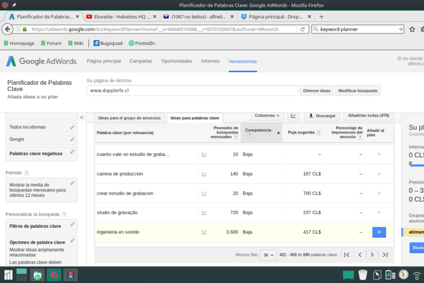Edit Opciones de palabra clave pencil icon
Screen dimensions: 424x283
pos(73,240)
